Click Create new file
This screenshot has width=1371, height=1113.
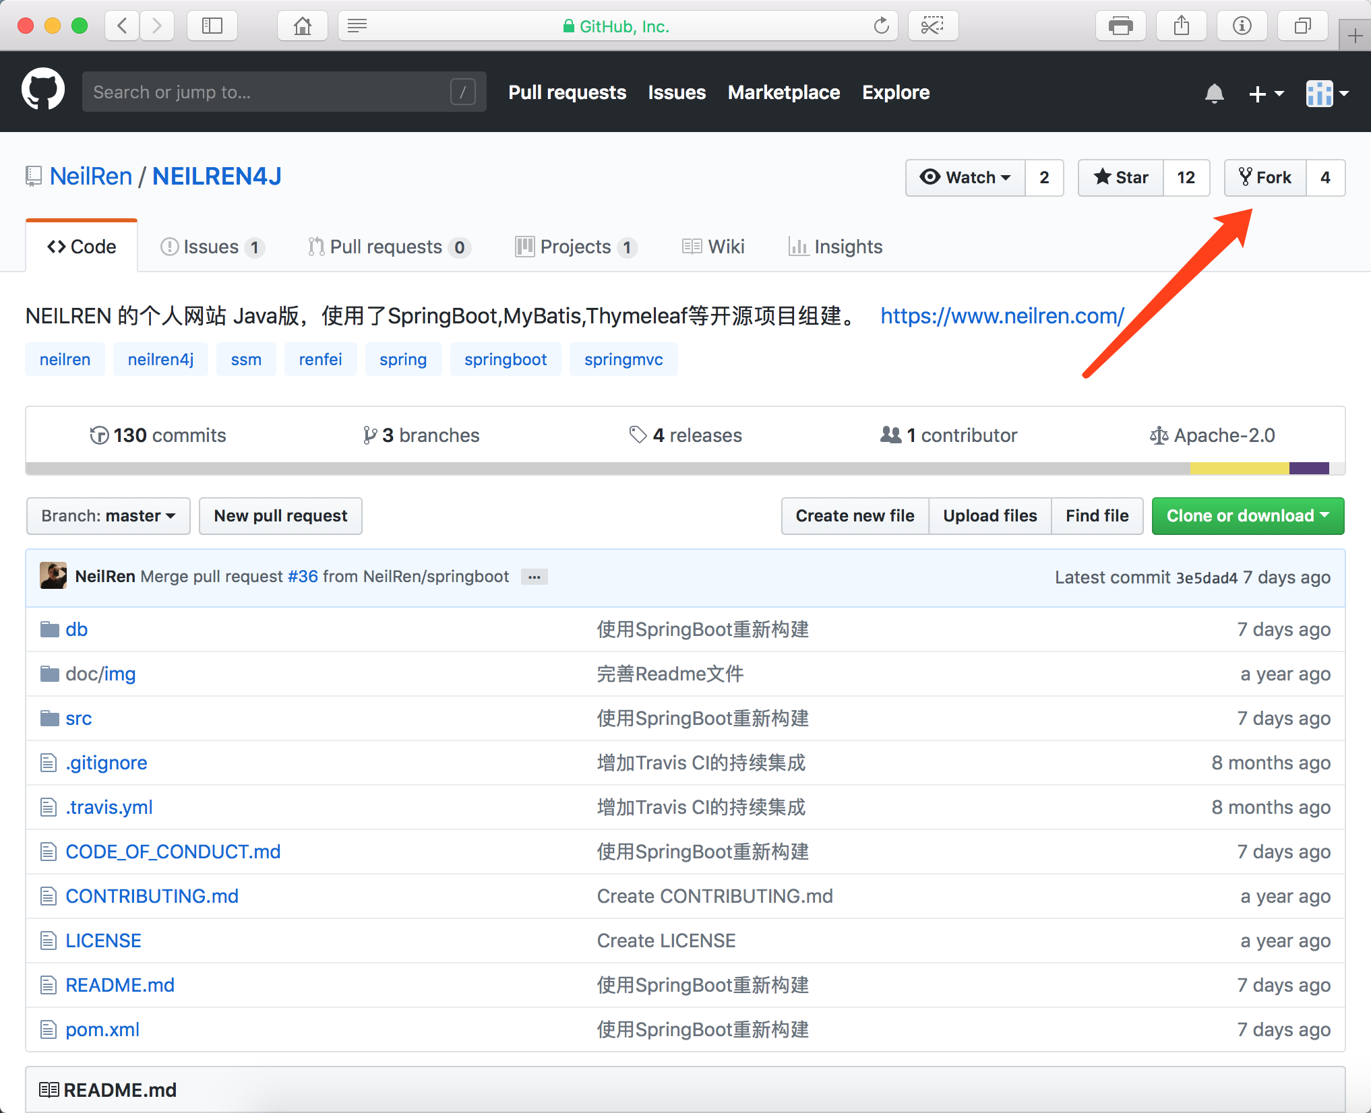pyautogui.click(x=855, y=516)
